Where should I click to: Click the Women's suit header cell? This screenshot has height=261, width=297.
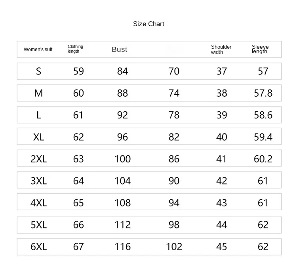pos(38,50)
